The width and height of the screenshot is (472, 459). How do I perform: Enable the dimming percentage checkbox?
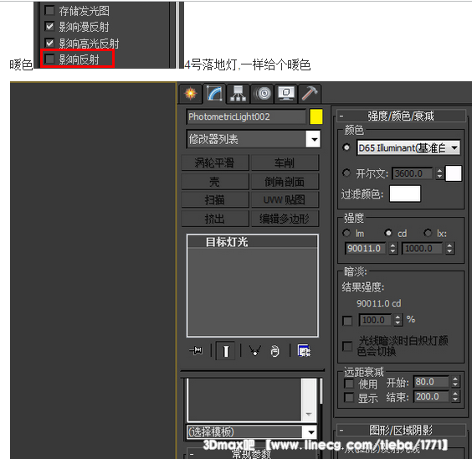pos(347,321)
